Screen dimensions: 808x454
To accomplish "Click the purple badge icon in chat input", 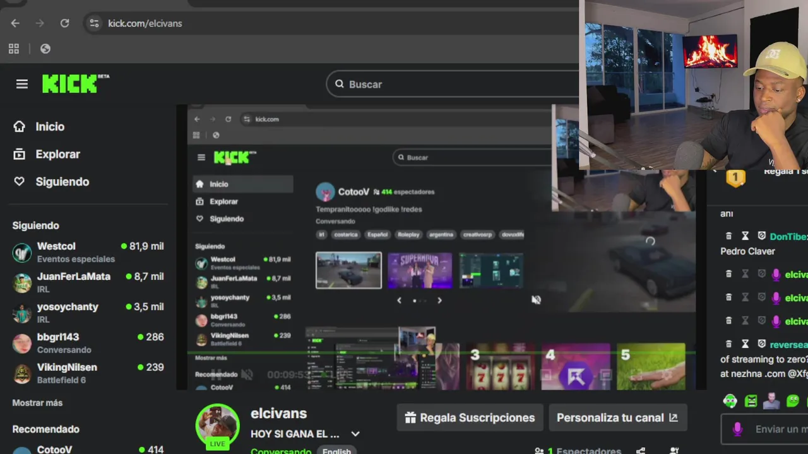I will point(737,429).
